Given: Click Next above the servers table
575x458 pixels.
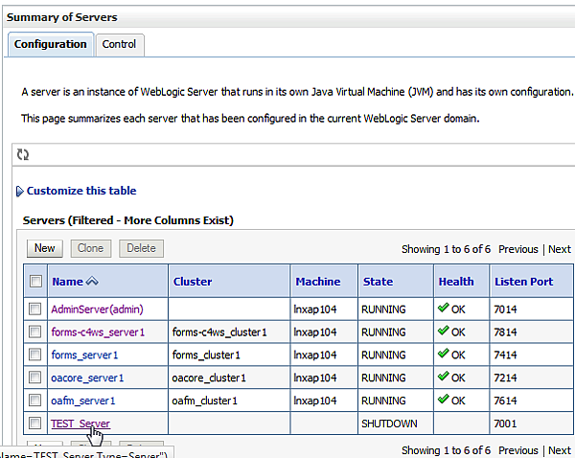Looking at the screenshot, I should tap(560, 249).
